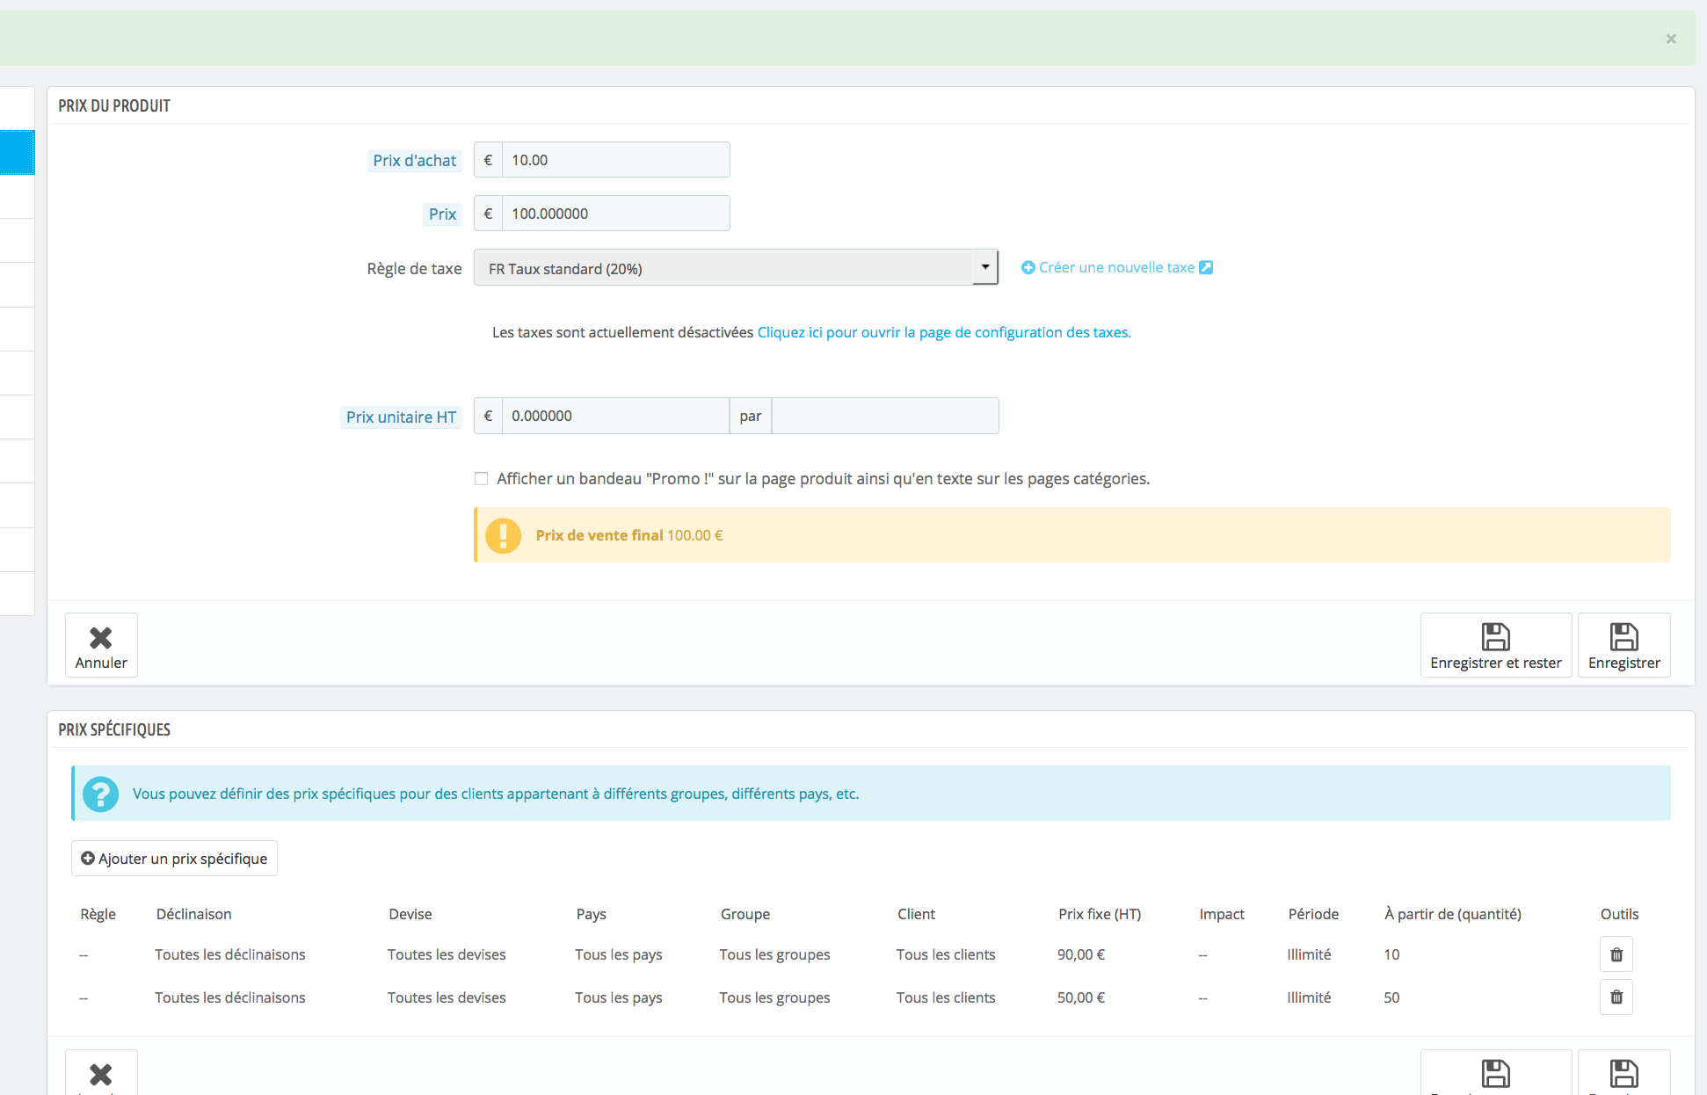Open the tax configuration page link
The width and height of the screenshot is (1707, 1095).
click(943, 332)
